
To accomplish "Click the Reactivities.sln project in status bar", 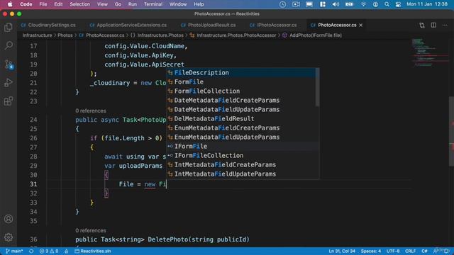I will coord(93,251).
